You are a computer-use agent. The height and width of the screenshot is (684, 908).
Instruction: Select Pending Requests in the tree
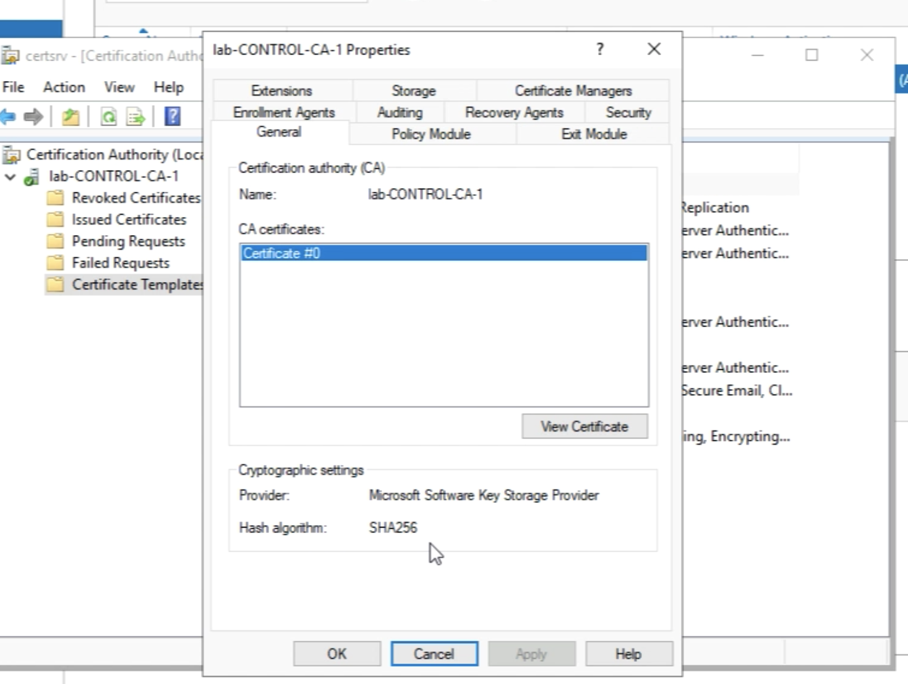[128, 241]
